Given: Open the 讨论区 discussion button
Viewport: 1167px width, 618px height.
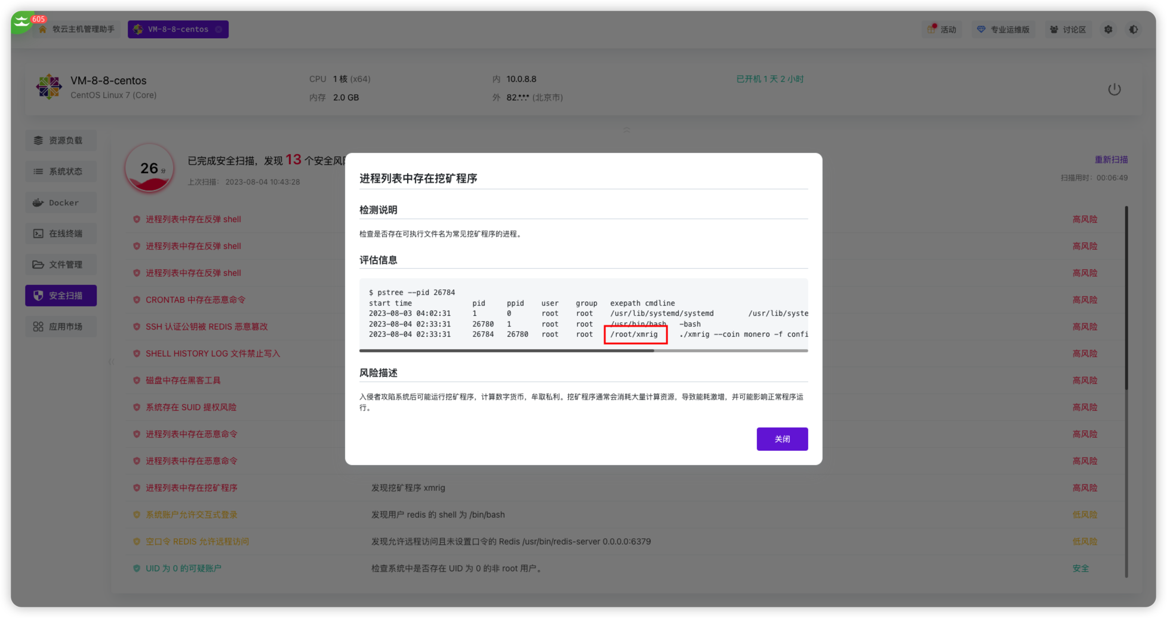Looking at the screenshot, I should click(1068, 29).
